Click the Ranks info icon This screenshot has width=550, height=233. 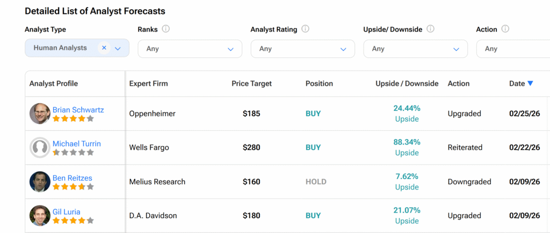click(166, 29)
